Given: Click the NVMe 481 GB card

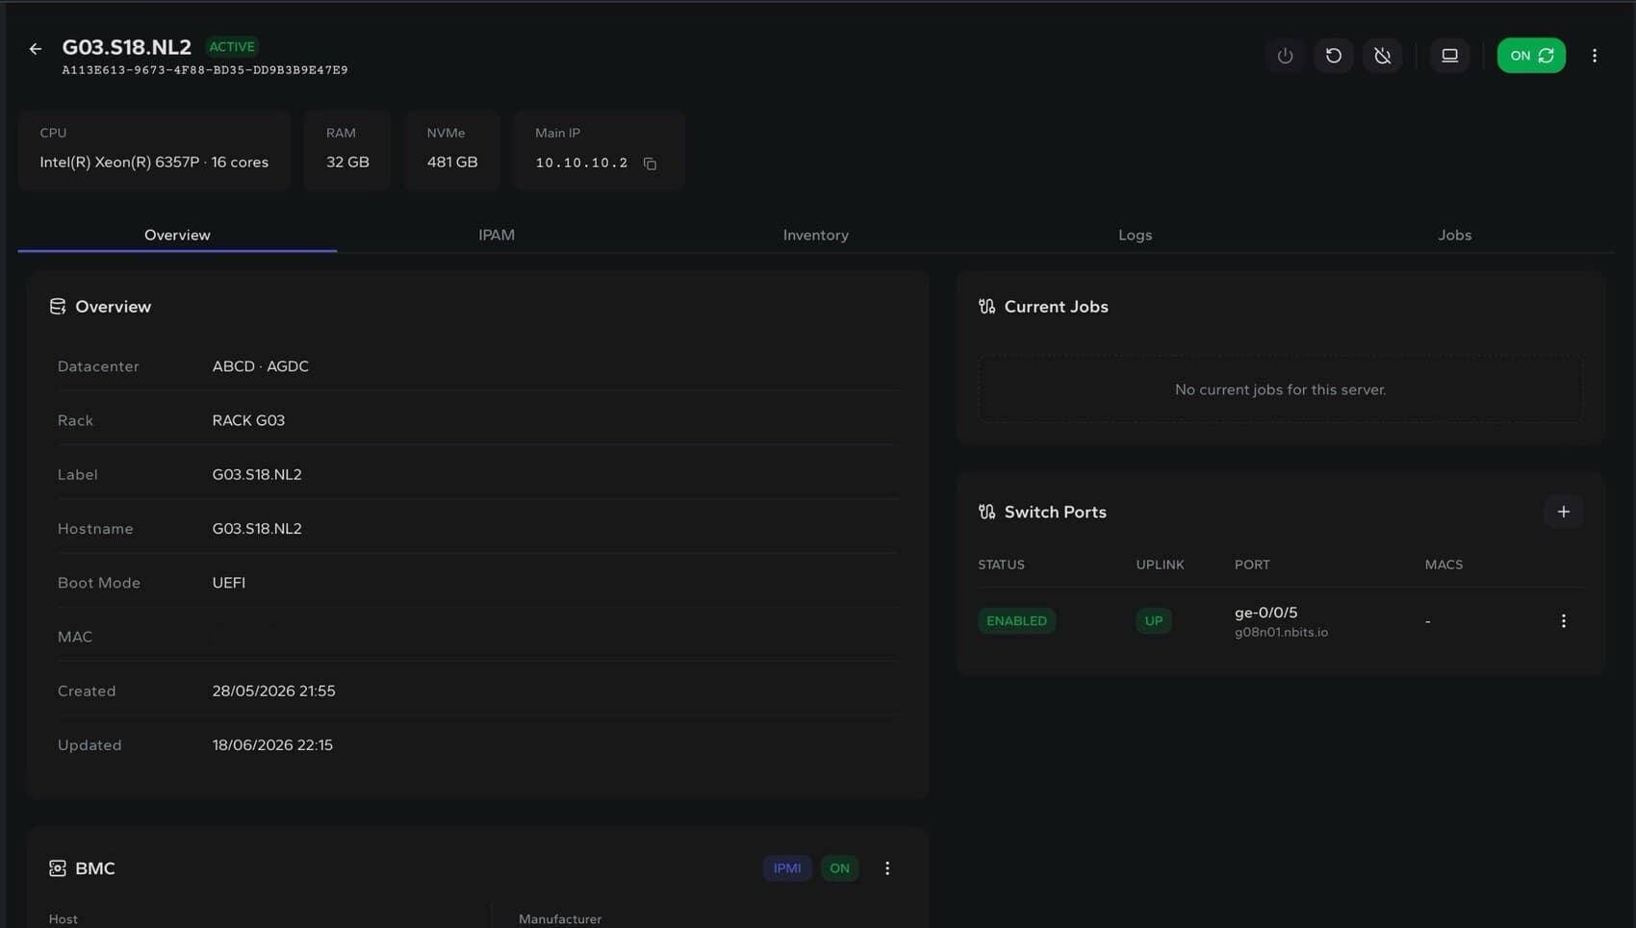Looking at the screenshot, I should point(452,150).
